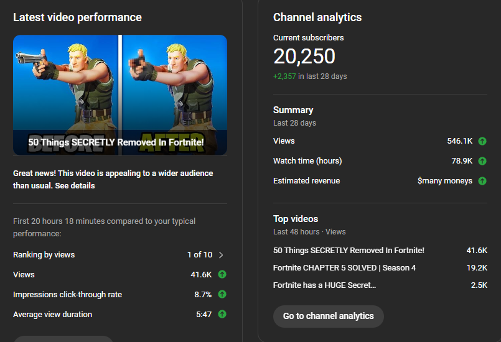The image size is (501, 342).
Task: Click the Last 28 days summary subtitle
Action: point(294,123)
